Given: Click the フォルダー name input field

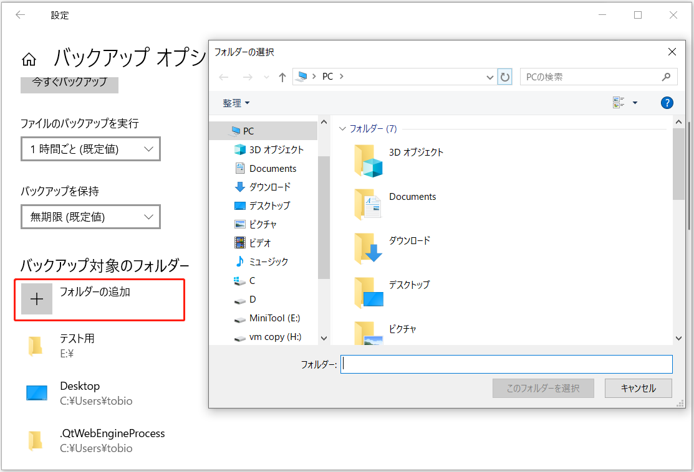Looking at the screenshot, I should click(506, 364).
